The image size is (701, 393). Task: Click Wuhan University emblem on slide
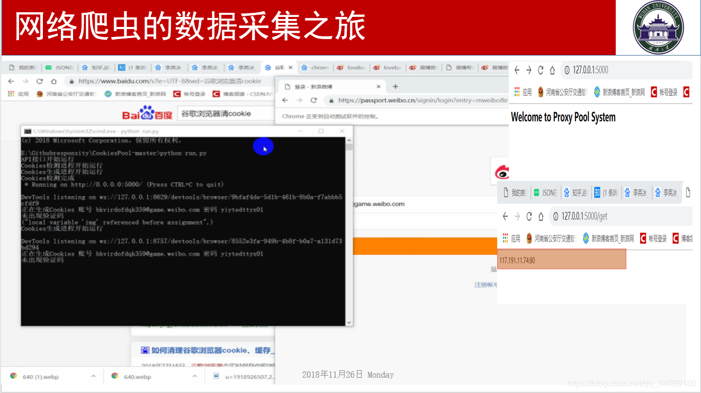click(658, 27)
